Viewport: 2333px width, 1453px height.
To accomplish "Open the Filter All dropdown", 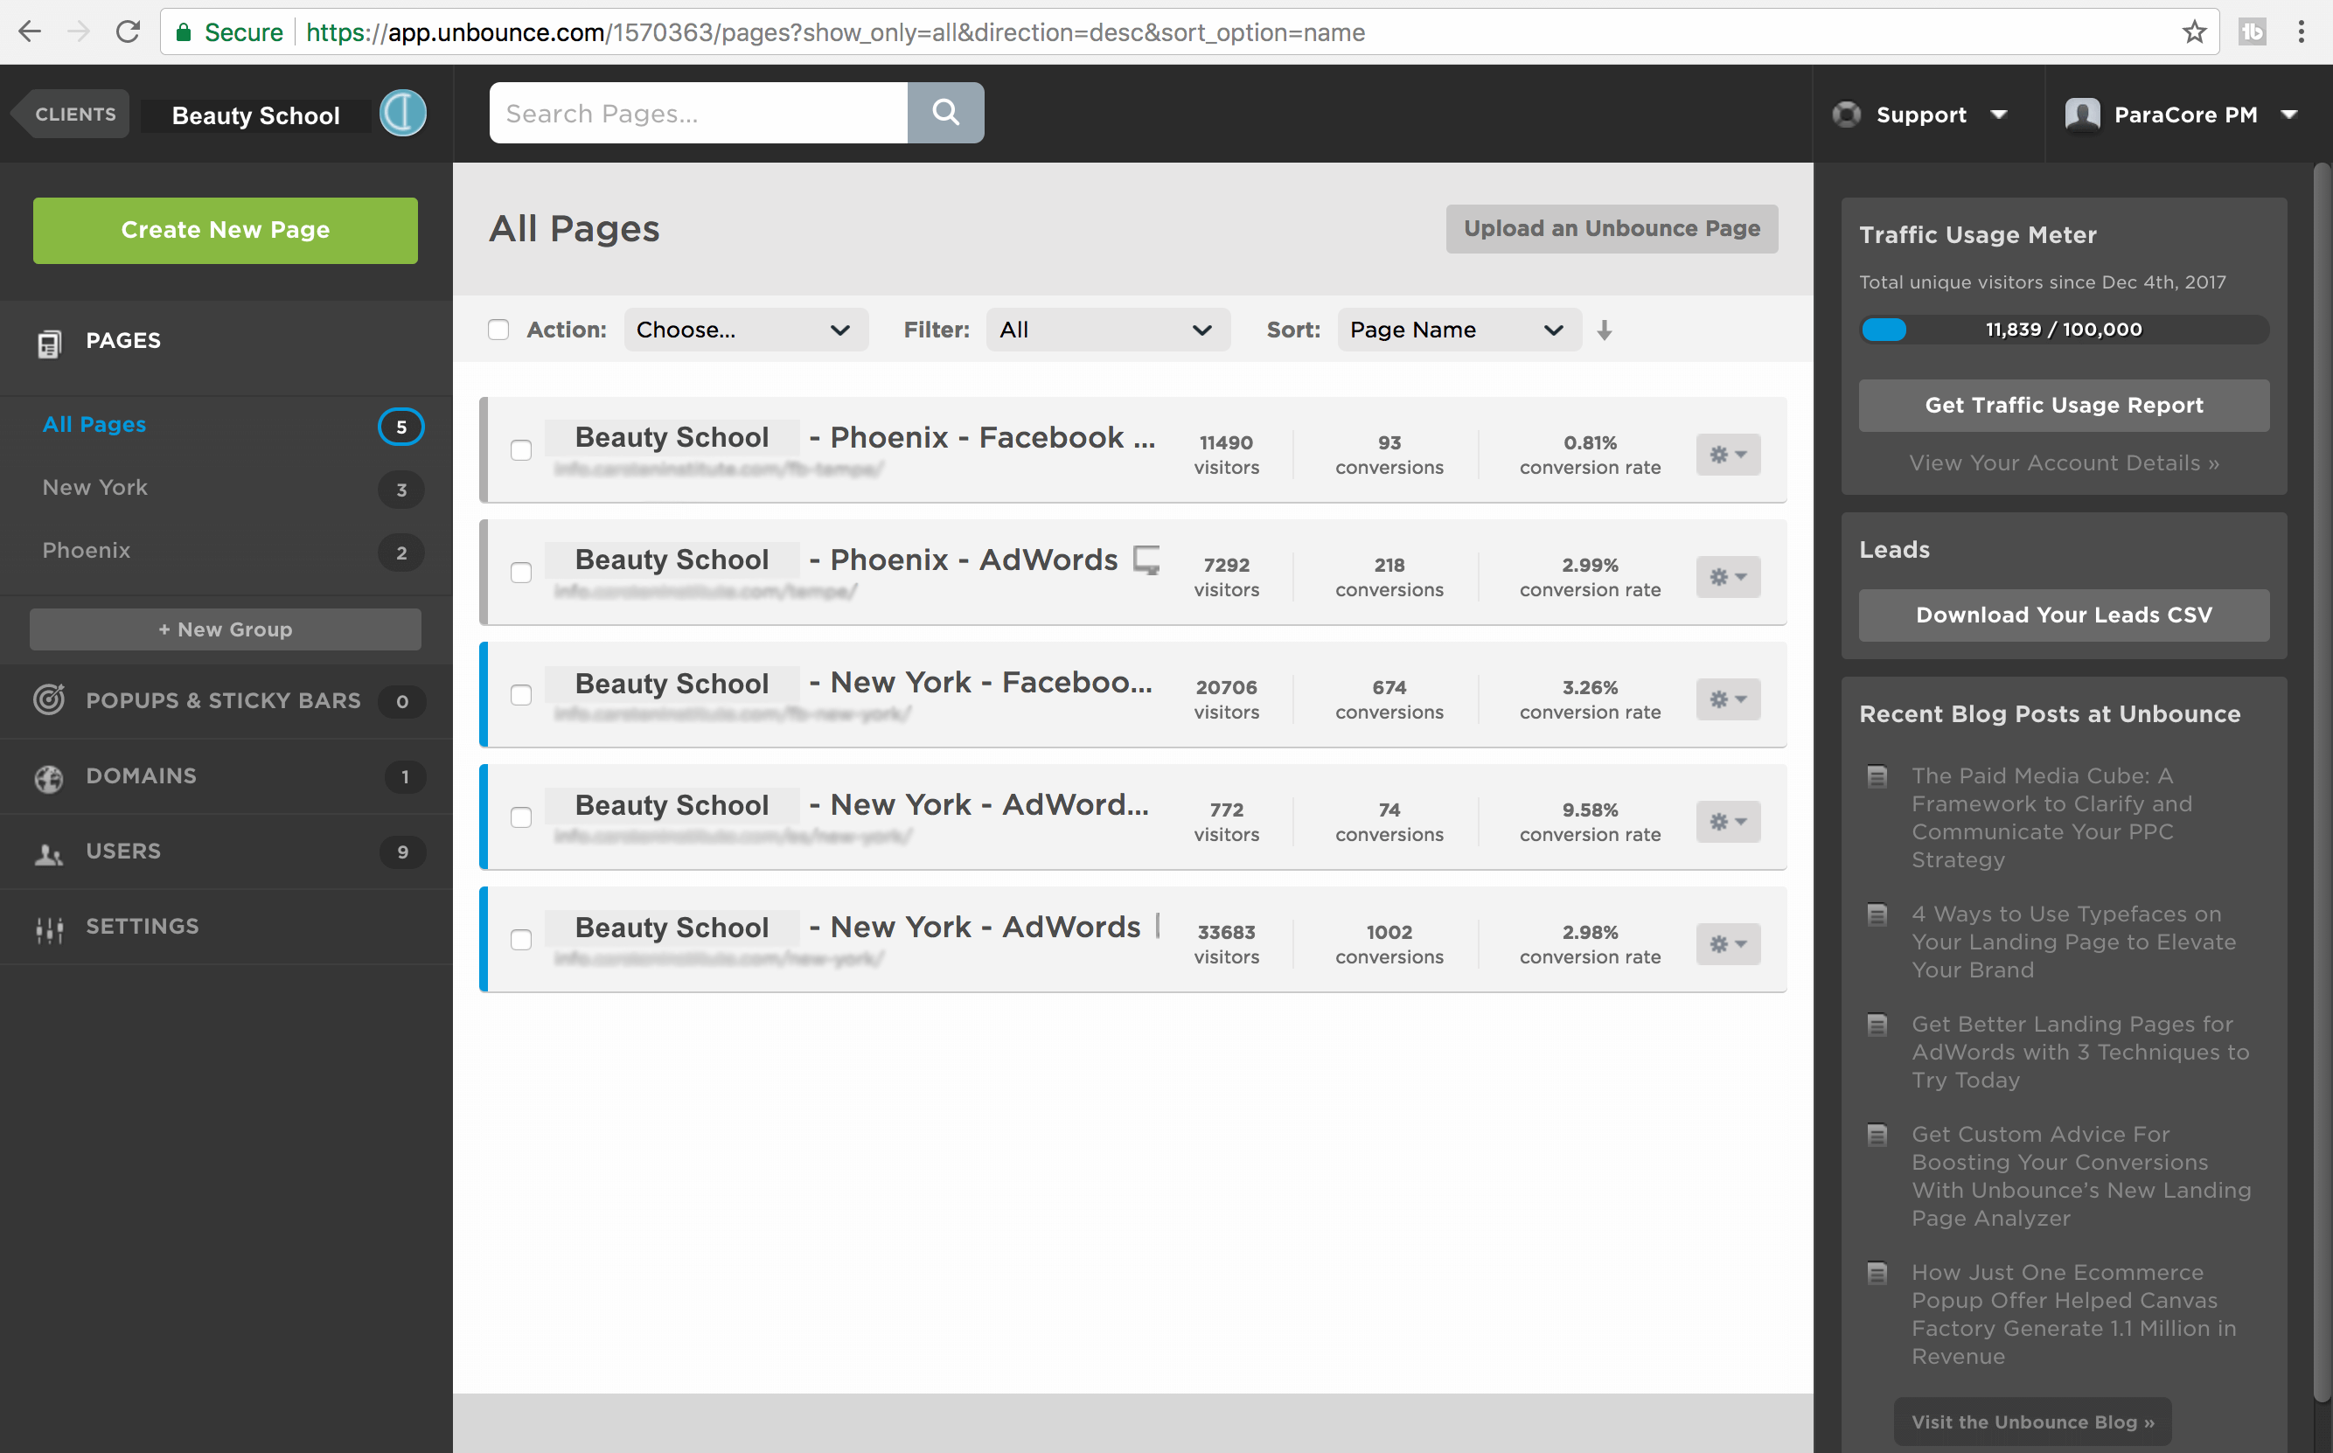I will coord(1108,330).
